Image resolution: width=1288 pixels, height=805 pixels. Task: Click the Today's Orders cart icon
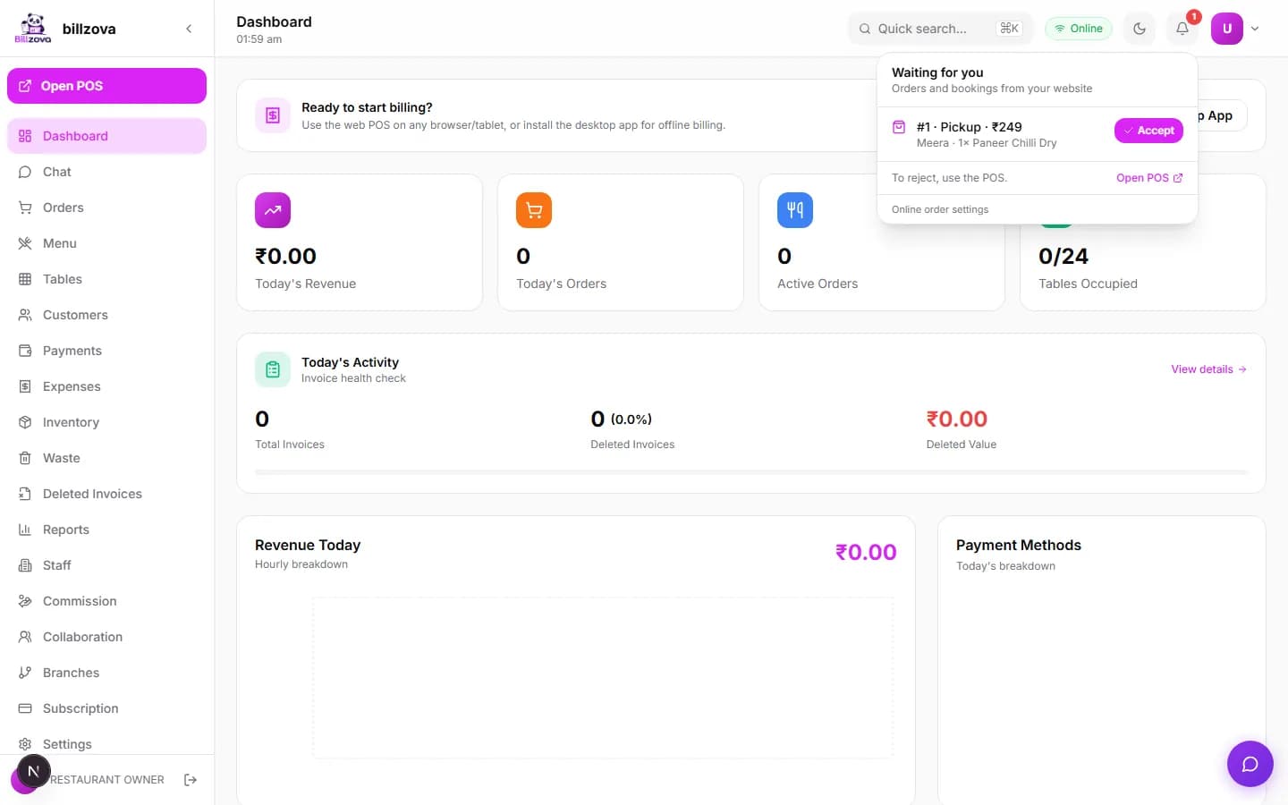coord(534,210)
